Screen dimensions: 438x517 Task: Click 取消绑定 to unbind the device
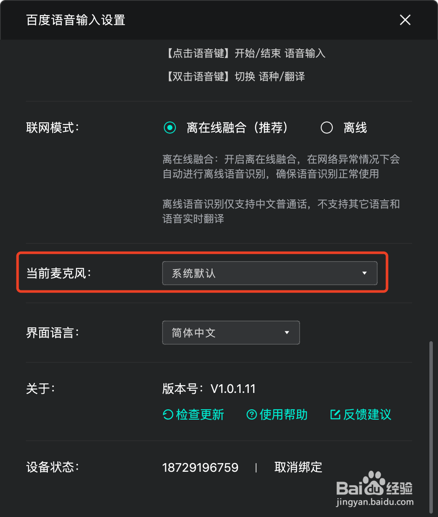tap(298, 467)
